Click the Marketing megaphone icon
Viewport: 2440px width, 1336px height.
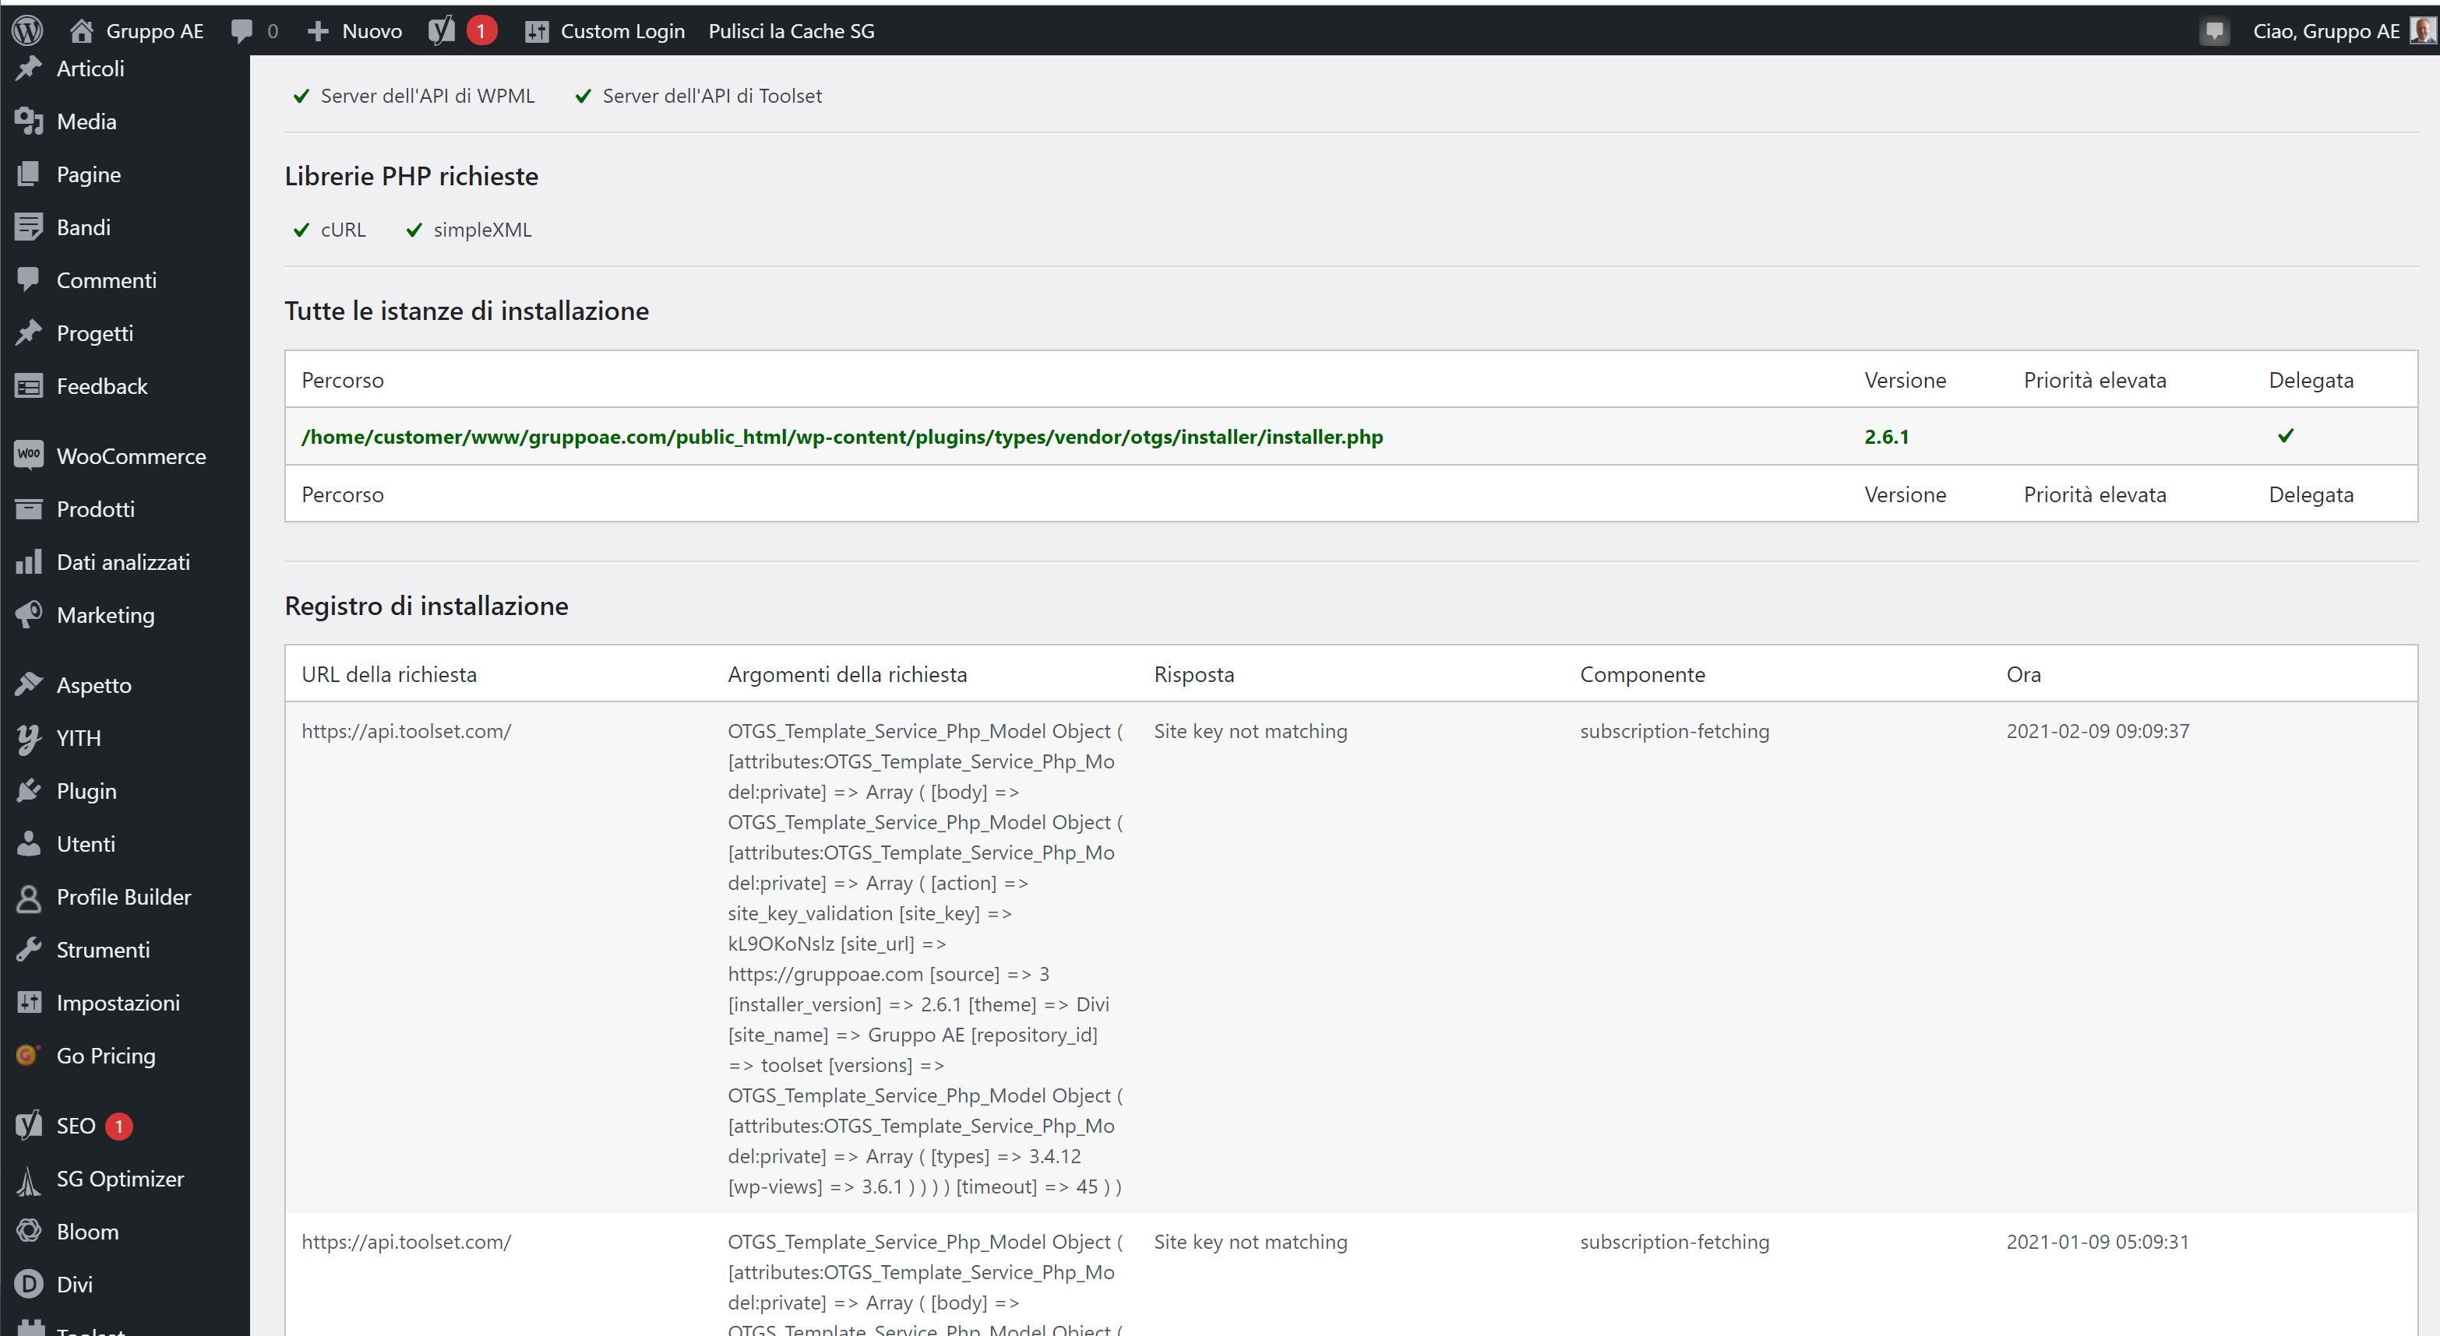[x=28, y=616]
